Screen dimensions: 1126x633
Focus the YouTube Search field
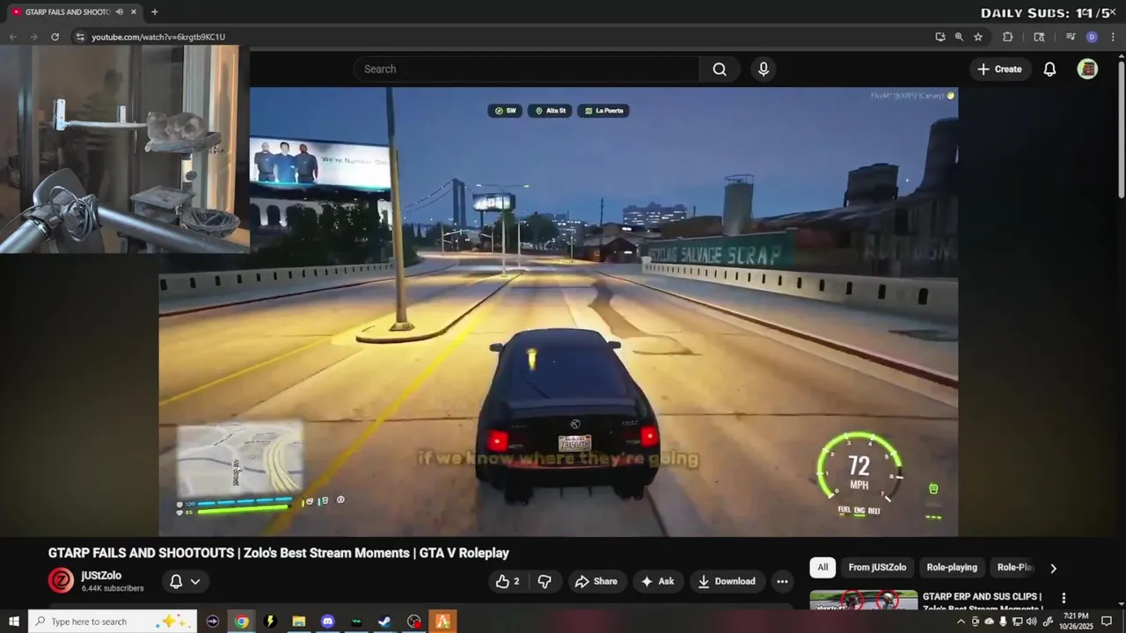526,69
